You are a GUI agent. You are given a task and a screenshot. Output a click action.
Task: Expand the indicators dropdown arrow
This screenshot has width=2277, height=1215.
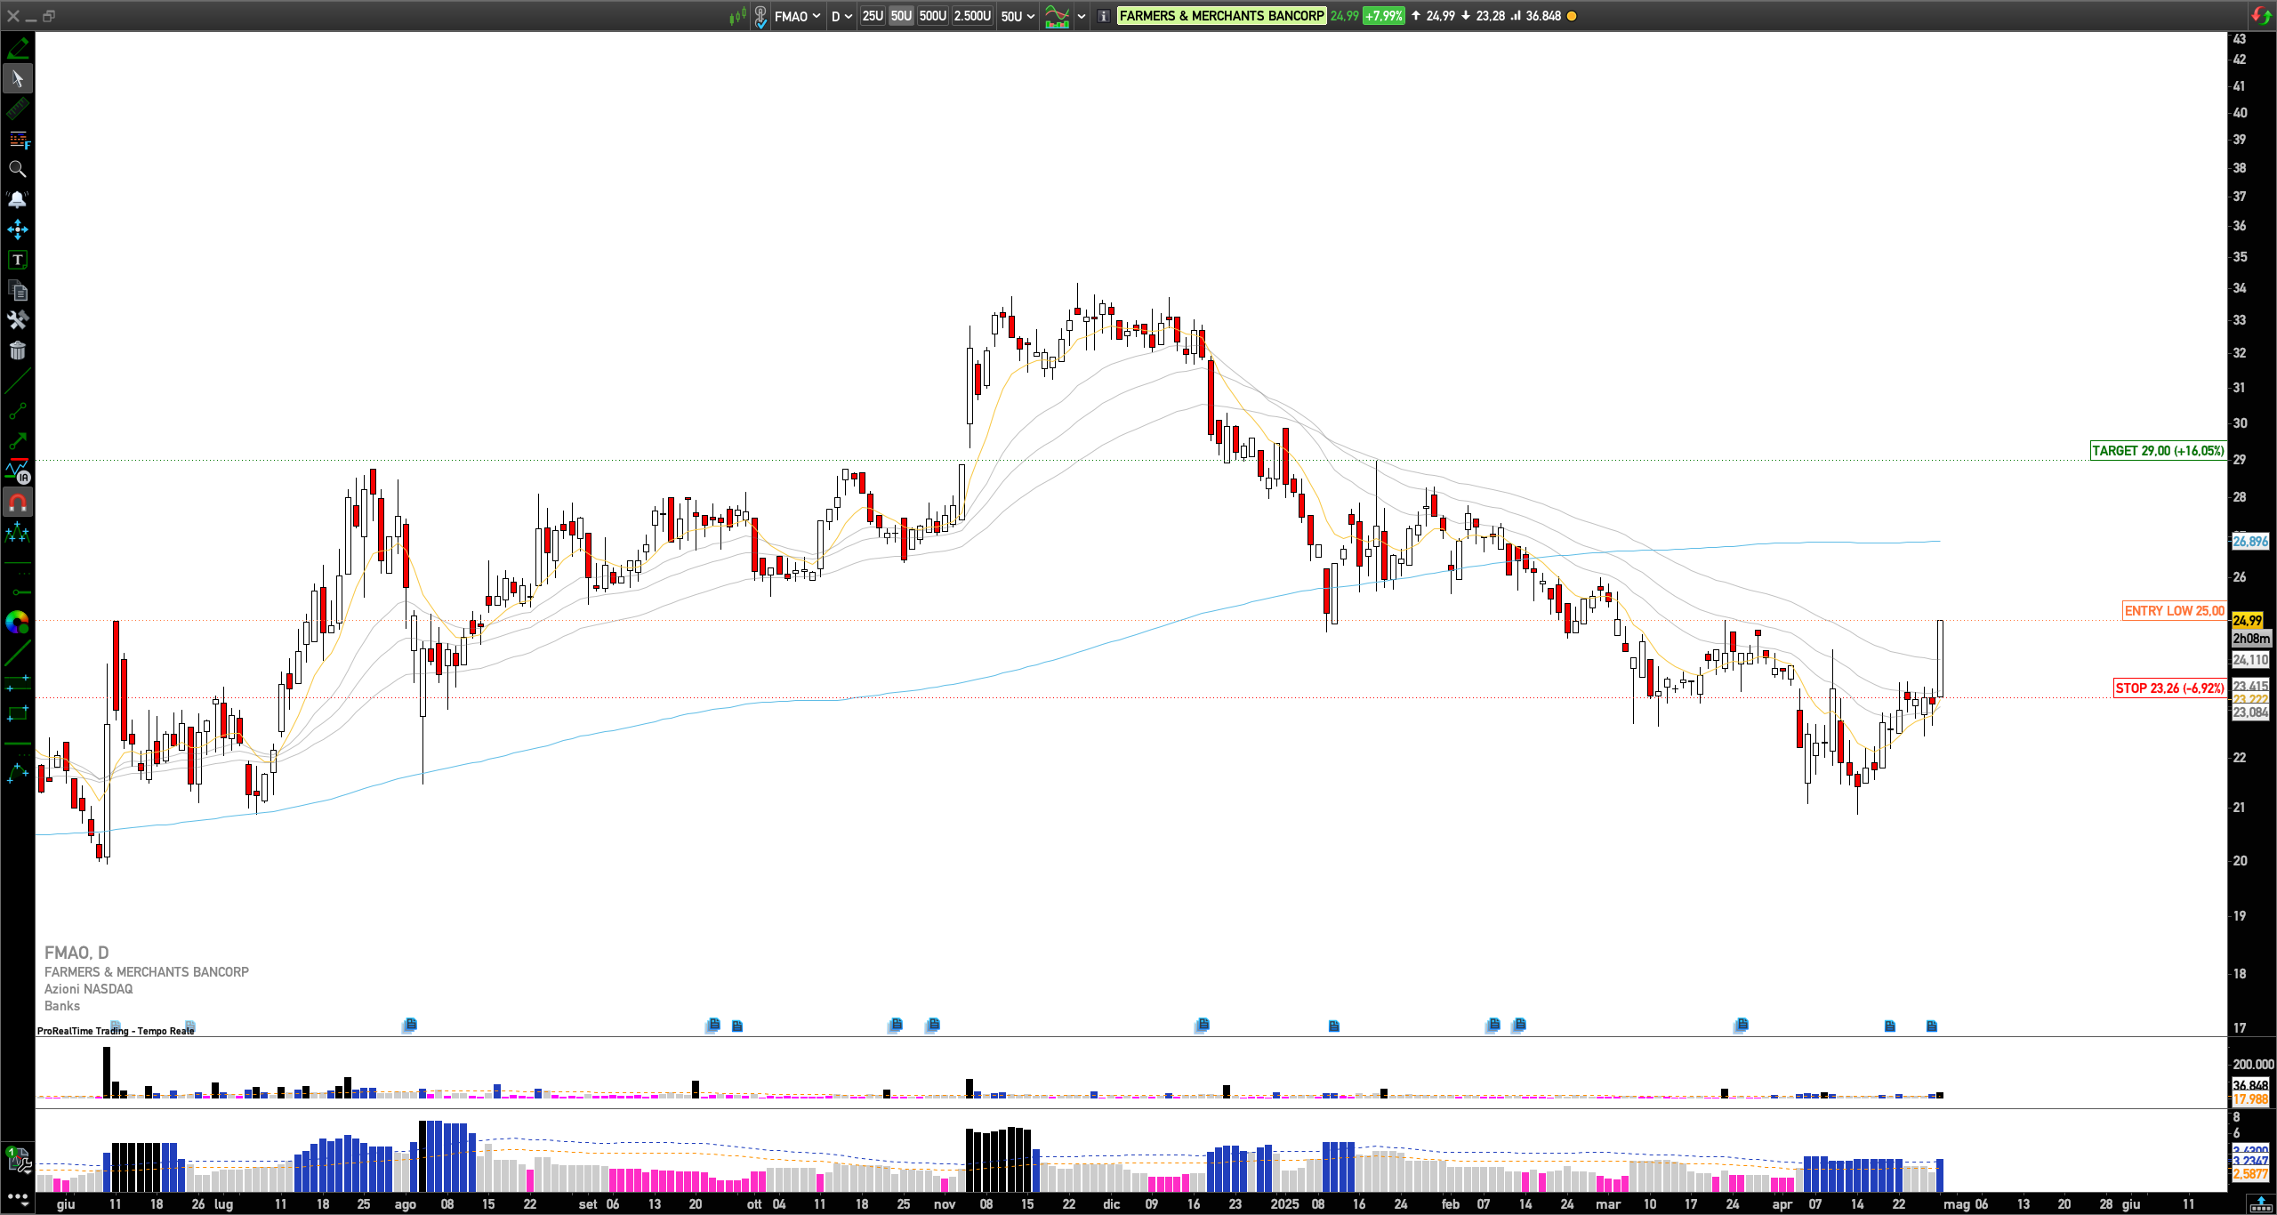pyautogui.click(x=1082, y=16)
